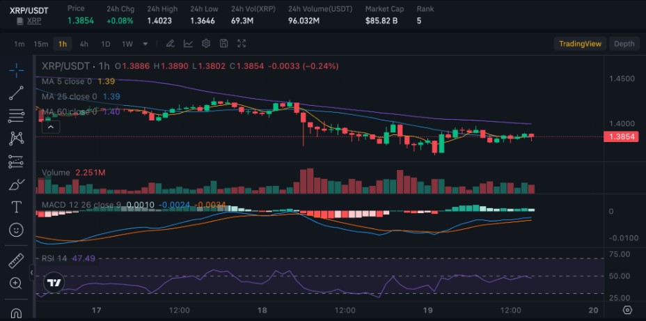Click the 12:00 time axis label near 17
The height and width of the screenshot is (321, 646).
point(180,310)
